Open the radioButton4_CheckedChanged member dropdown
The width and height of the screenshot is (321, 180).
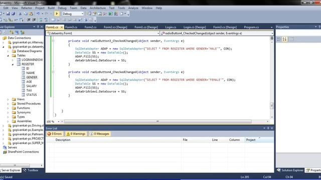tap(272, 33)
